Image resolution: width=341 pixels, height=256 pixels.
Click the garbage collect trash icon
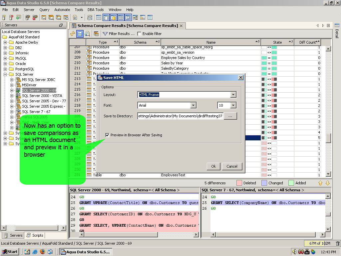pyautogui.click(x=338, y=243)
